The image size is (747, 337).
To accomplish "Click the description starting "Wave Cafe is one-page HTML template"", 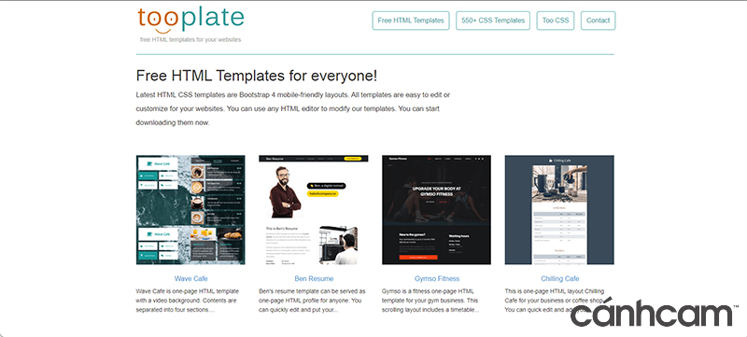I will (188, 301).
